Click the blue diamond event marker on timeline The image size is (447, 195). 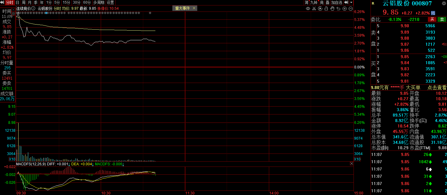(46, 13)
